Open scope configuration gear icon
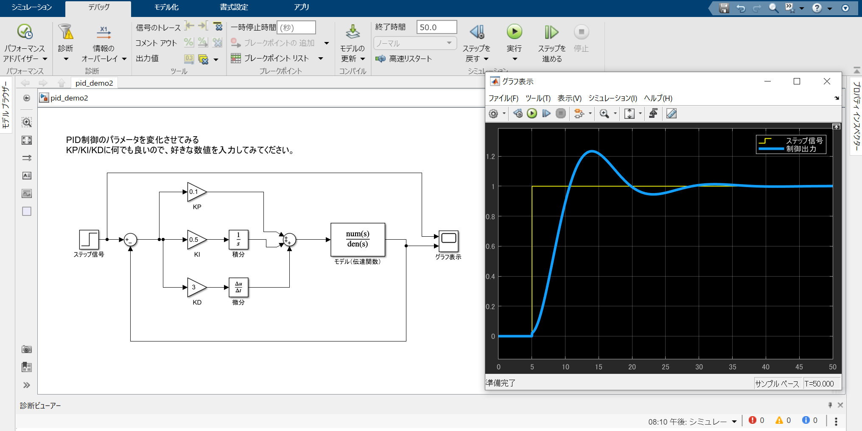This screenshot has width=862, height=431. 493,114
